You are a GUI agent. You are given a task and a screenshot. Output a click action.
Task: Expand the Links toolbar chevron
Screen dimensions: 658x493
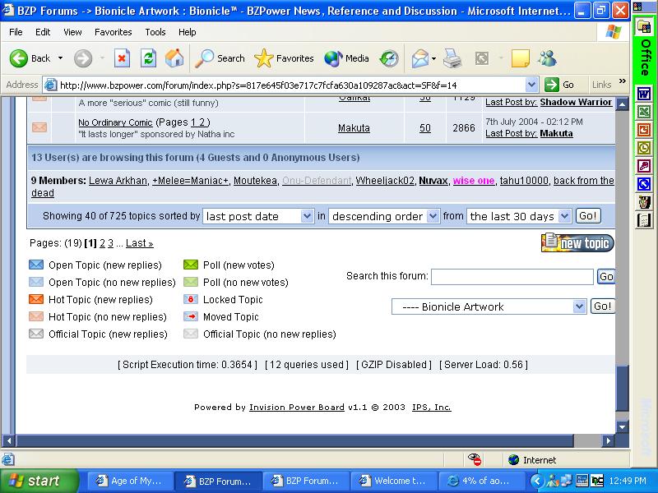tap(623, 81)
